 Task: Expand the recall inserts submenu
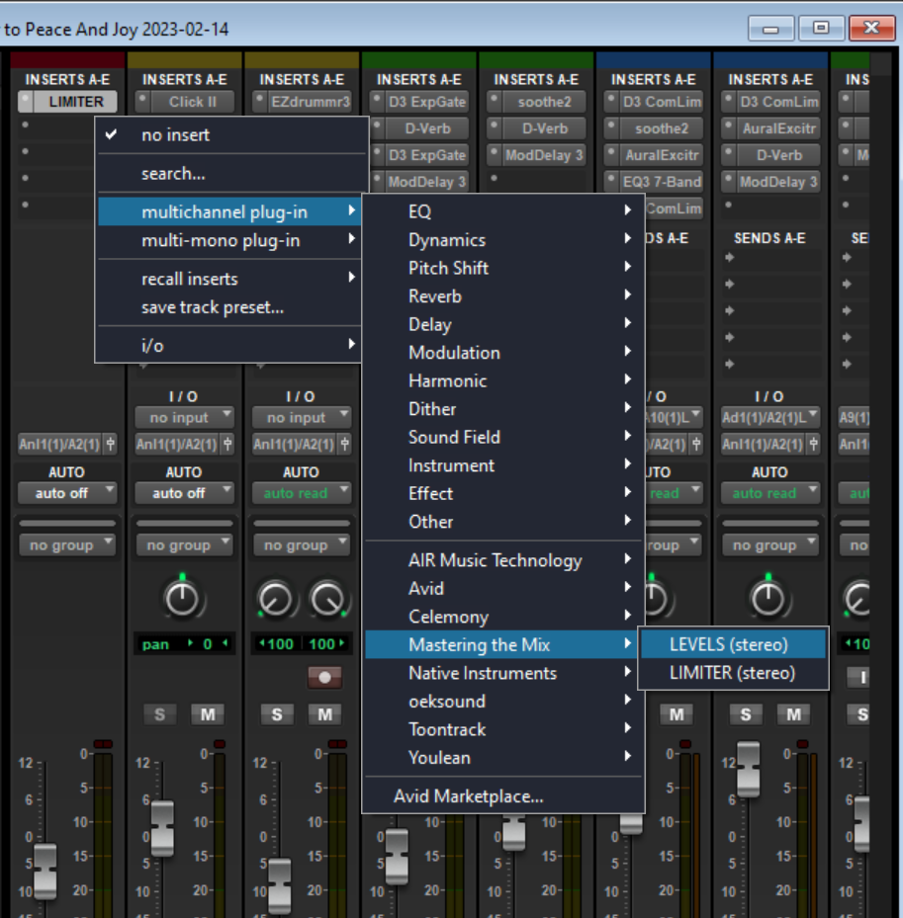(229, 279)
